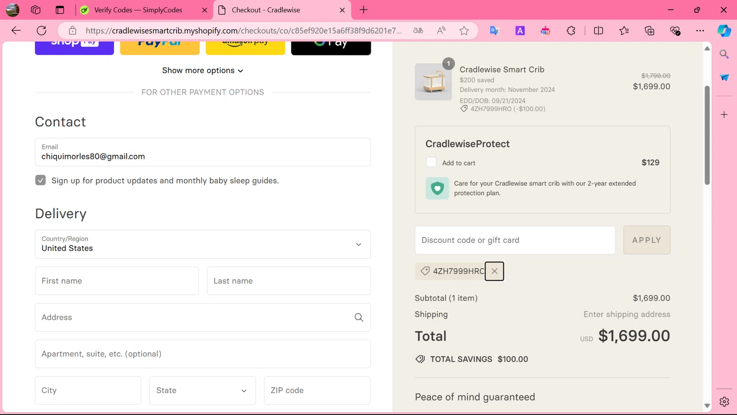Viewport: 737px width, 415px height.
Task: Expand Show more options
Action: coord(203,70)
